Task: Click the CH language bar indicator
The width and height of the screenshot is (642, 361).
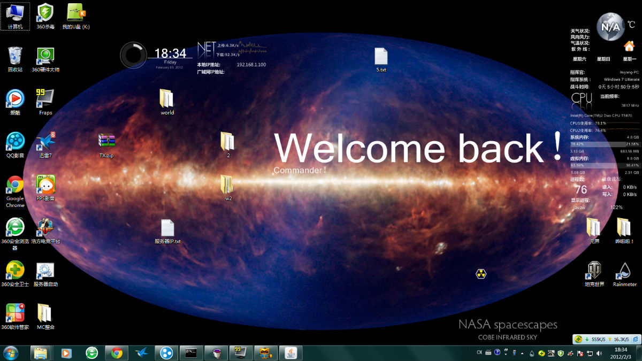Action: pos(479,352)
